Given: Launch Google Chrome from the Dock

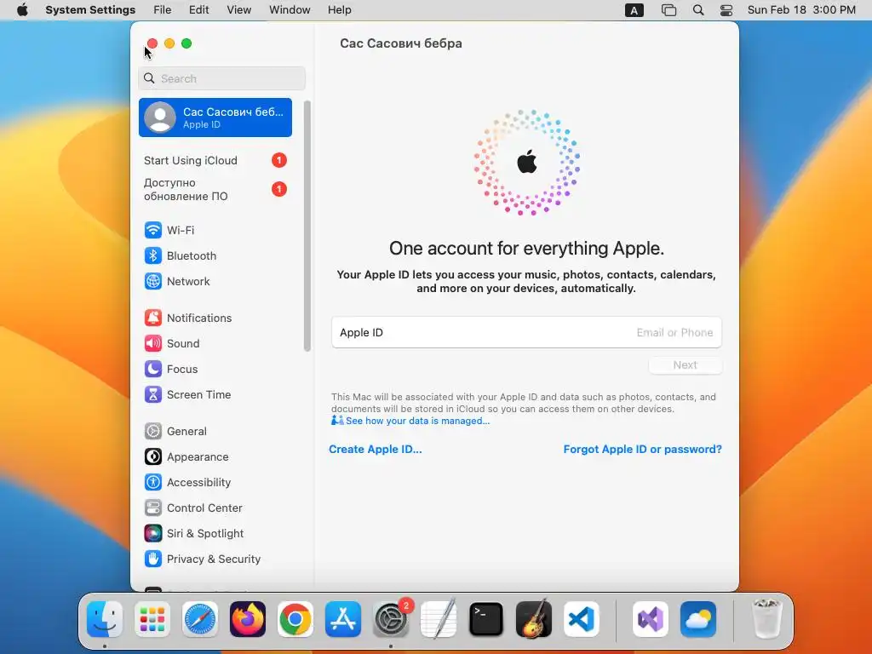Looking at the screenshot, I should click(295, 619).
